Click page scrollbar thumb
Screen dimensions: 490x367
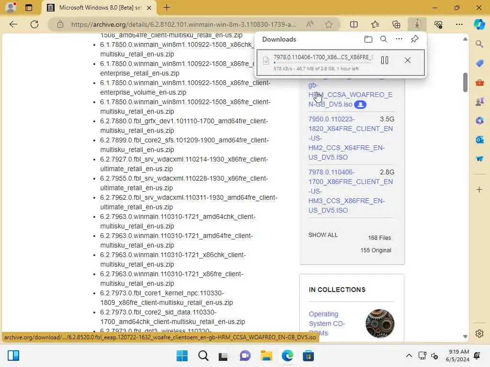pos(465,82)
